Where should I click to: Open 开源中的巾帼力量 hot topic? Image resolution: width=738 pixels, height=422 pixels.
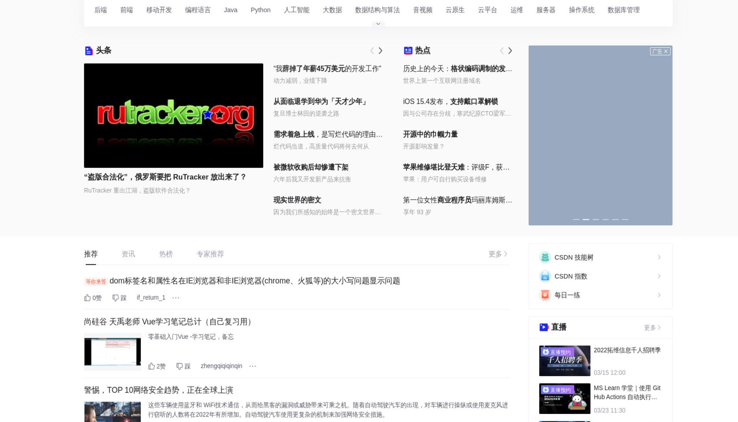pyautogui.click(x=430, y=134)
